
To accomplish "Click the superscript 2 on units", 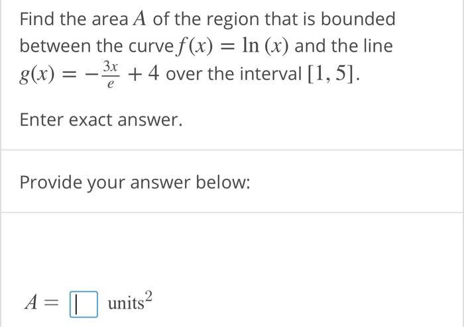I will (x=149, y=296).
